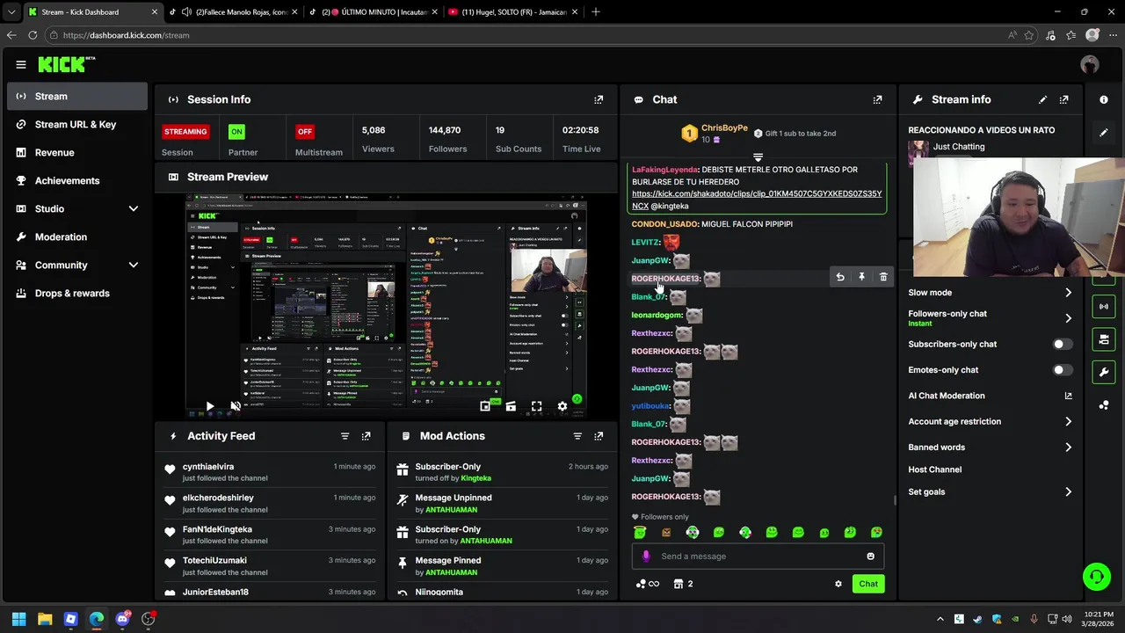1125x633 pixels.
Task: Open the hamburger menu next to Kick logo
Action: [x=21, y=64]
